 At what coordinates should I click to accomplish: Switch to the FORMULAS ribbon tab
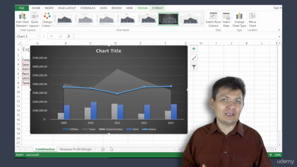tap(88, 8)
